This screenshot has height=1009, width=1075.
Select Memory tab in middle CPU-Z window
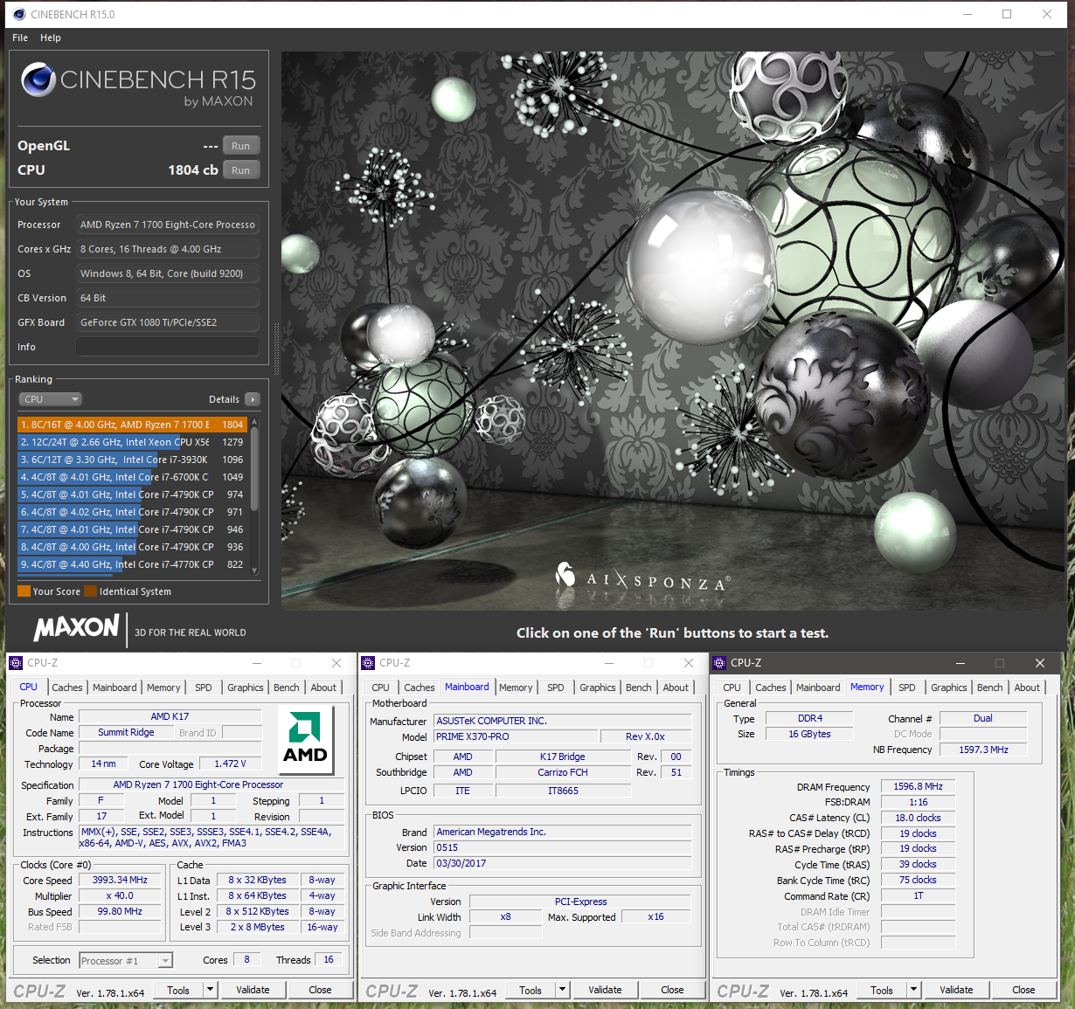tap(516, 688)
